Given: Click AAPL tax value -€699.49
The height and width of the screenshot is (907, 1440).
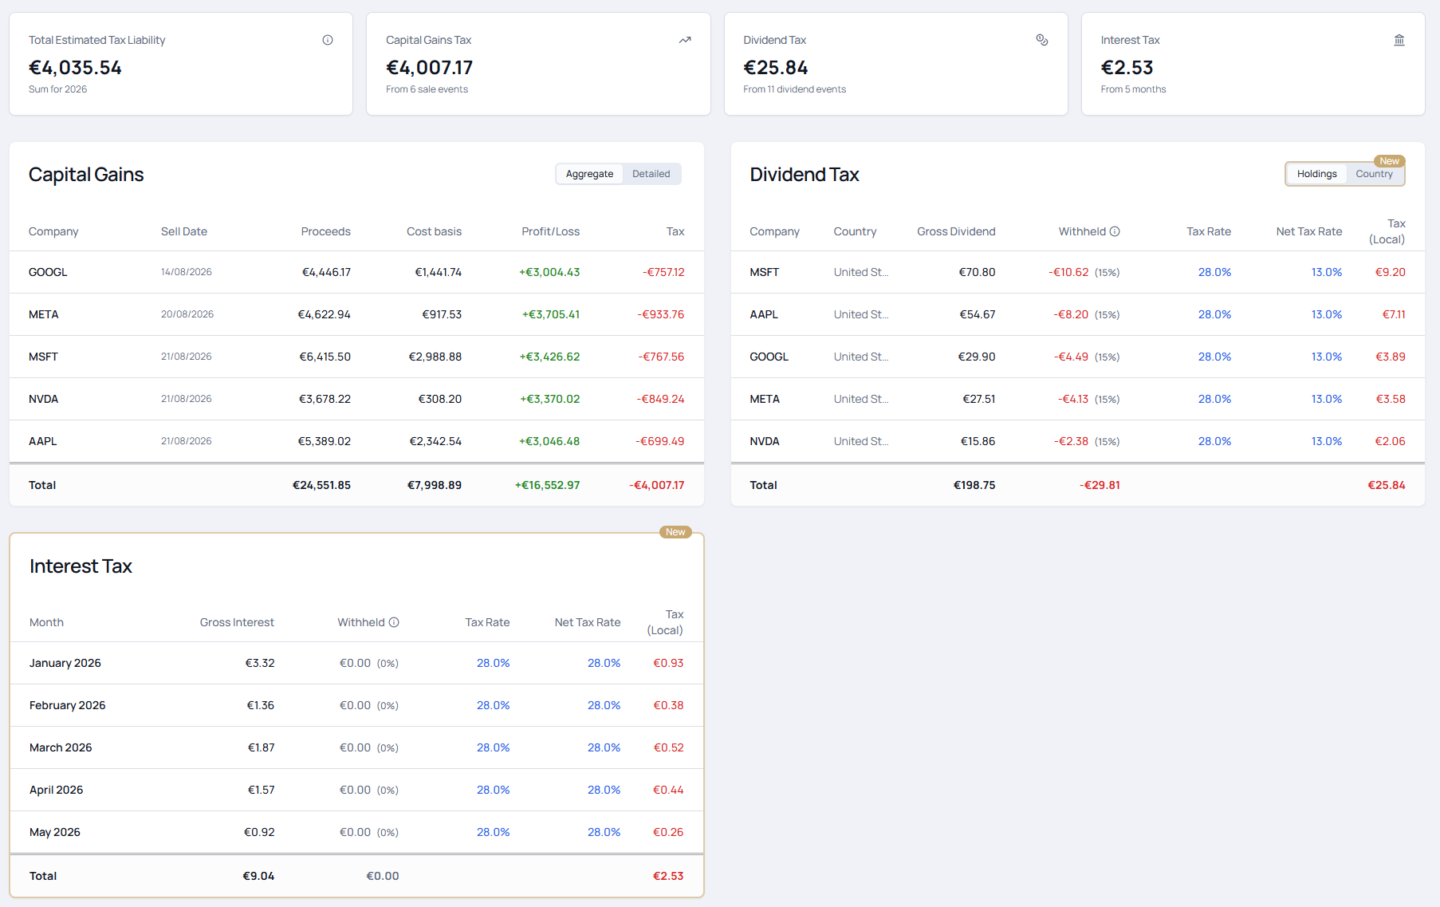Looking at the screenshot, I should tap(660, 441).
